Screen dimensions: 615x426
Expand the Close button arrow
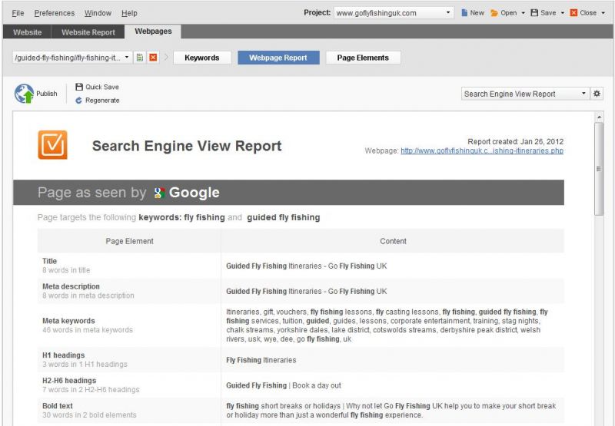click(x=603, y=13)
